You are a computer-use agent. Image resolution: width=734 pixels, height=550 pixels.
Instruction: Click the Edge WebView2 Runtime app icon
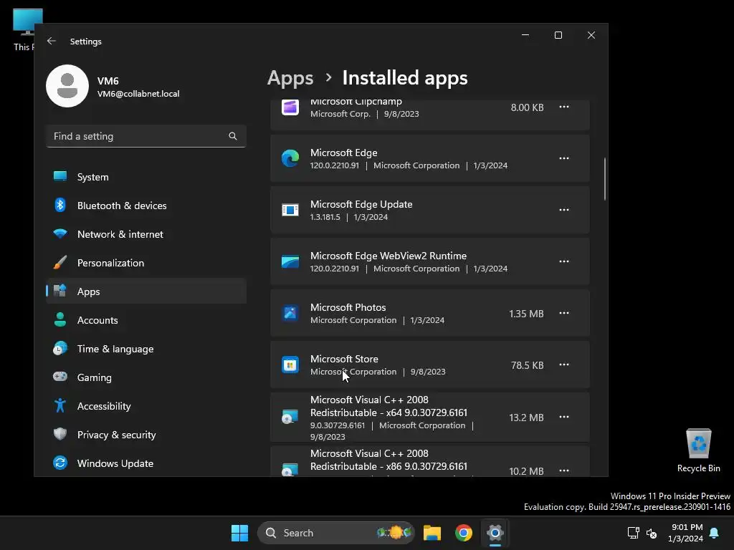click(290, 261)
